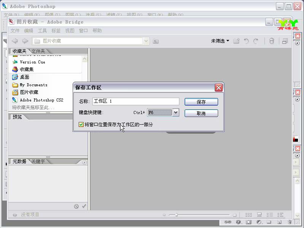The image size is (304, 228).
Task: Create a new adjustment layer in Photoshop
Action: pos(259,222)
